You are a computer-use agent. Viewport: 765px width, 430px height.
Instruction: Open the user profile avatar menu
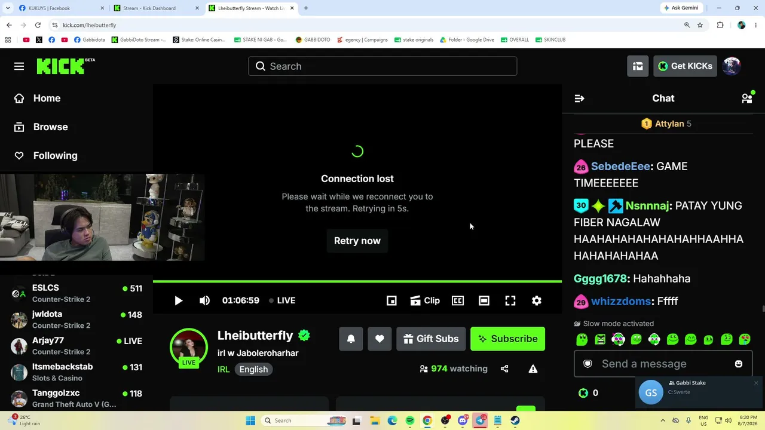[x=732, y=66]
